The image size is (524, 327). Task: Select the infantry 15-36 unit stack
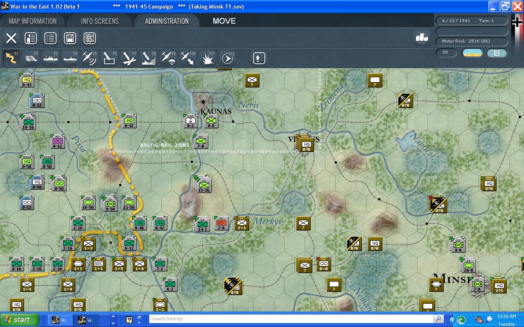coord(203,185)
